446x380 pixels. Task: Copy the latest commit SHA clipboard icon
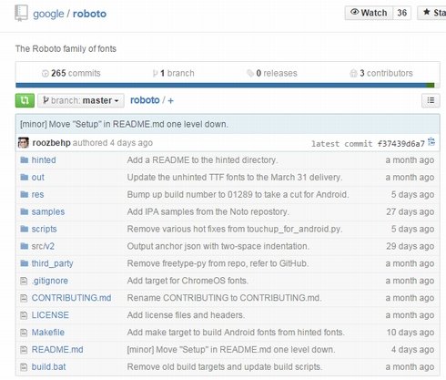[431, 142]
